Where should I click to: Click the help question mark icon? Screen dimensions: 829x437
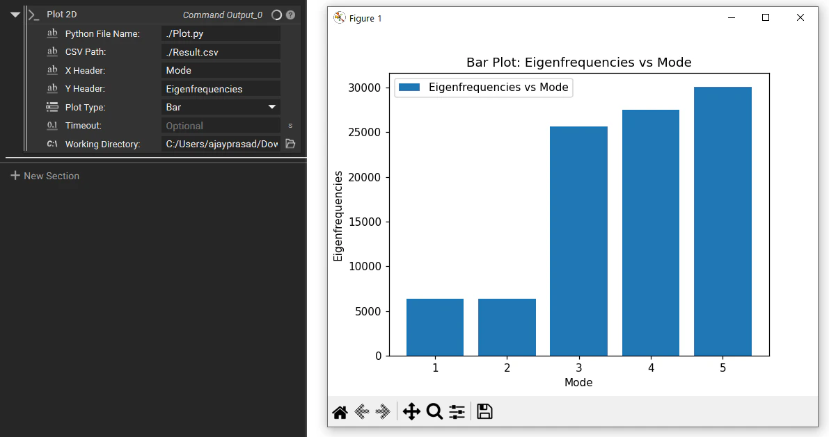(x=291, y=15)
